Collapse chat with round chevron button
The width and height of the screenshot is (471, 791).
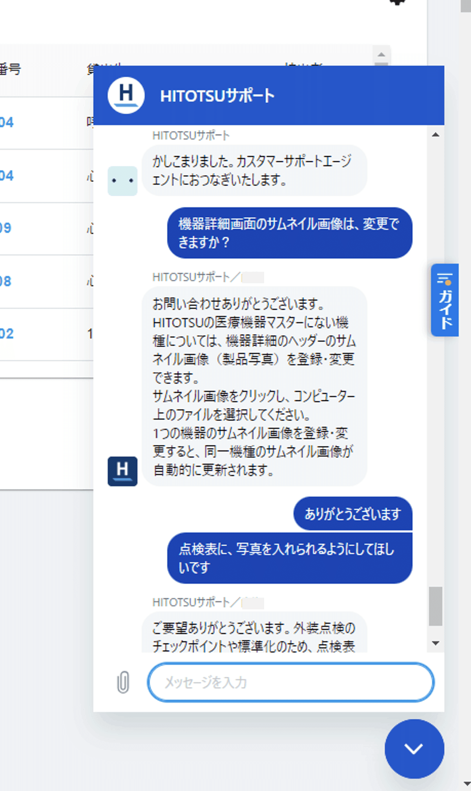click(414, 749)
